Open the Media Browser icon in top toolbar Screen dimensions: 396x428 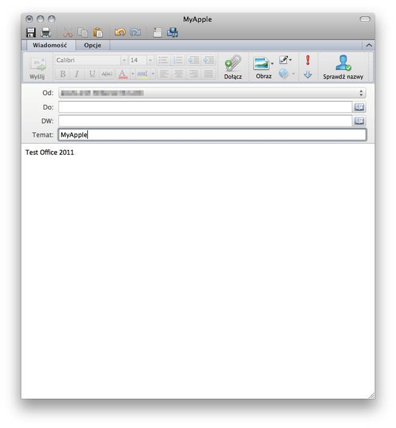[172, 32]
